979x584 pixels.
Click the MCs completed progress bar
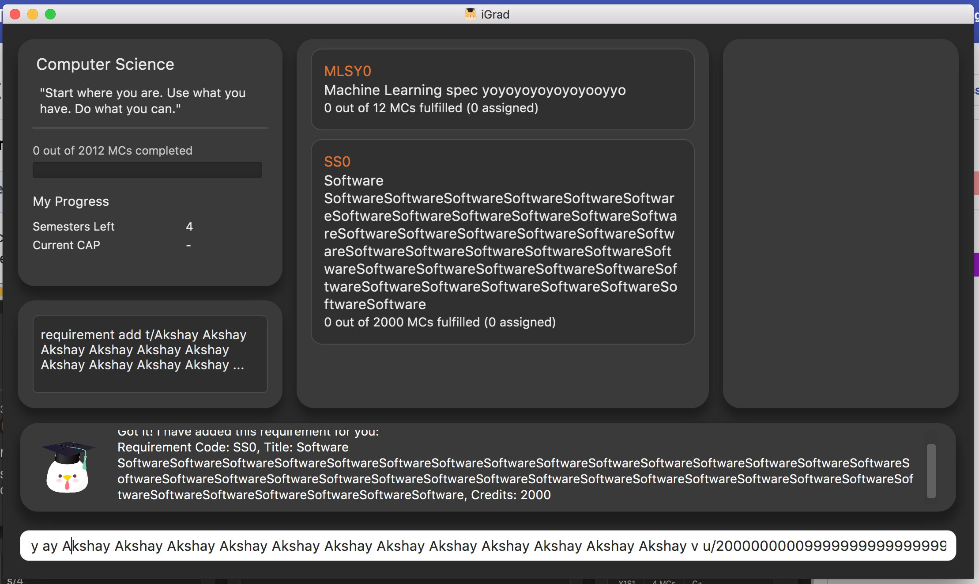click(x=147, y=170)
